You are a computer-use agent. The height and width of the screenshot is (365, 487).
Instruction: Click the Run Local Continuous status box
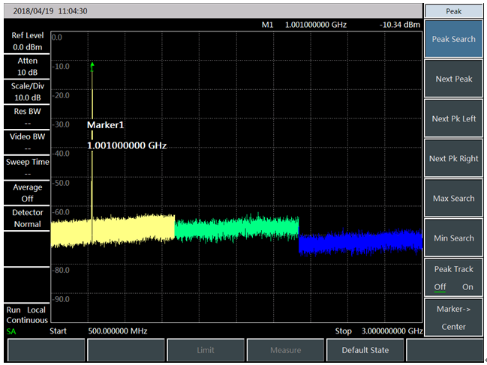click(x=26, y=315)
